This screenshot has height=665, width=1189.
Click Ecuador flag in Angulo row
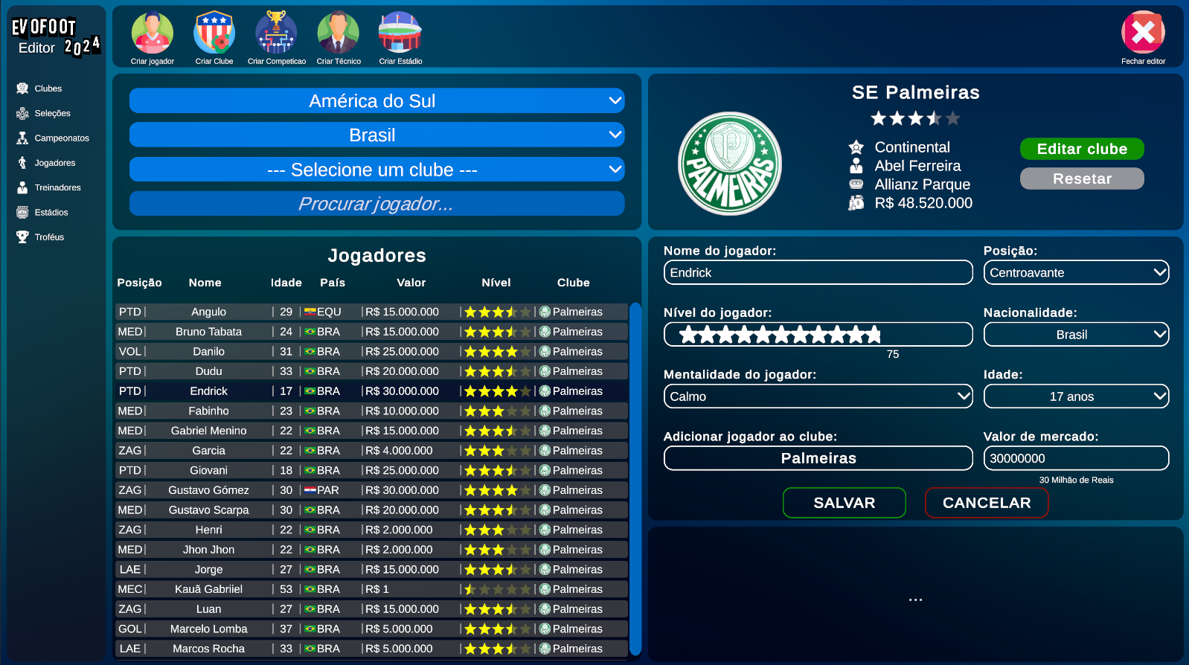click(310, 312)
